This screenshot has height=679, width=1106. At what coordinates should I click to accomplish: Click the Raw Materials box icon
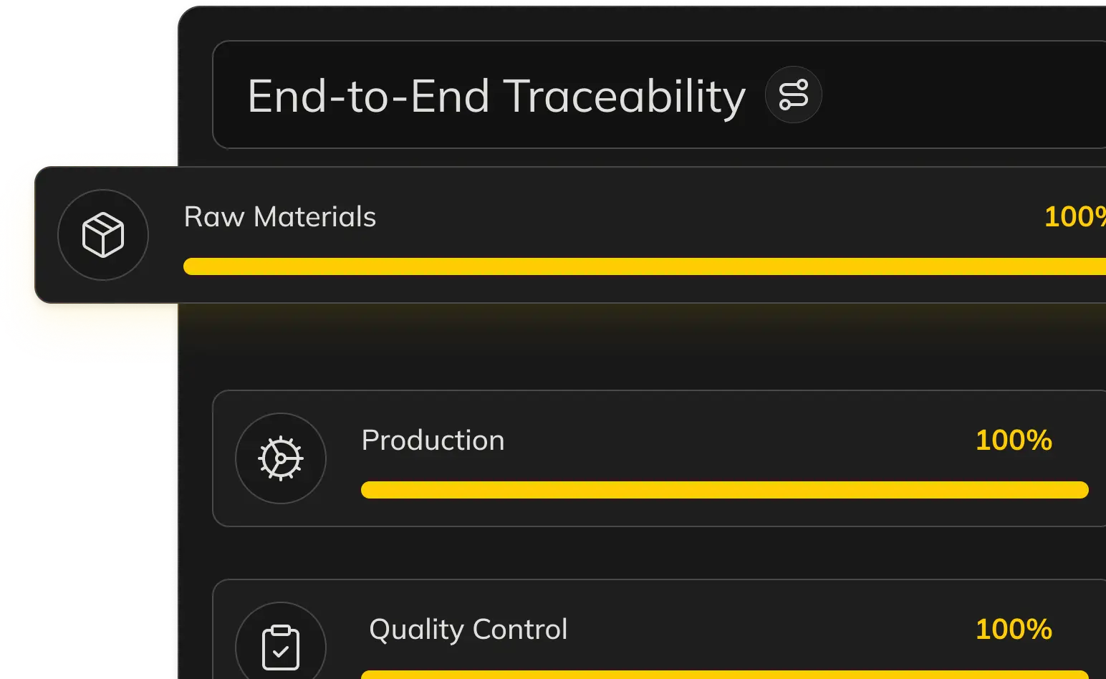[x=103, y=235]
